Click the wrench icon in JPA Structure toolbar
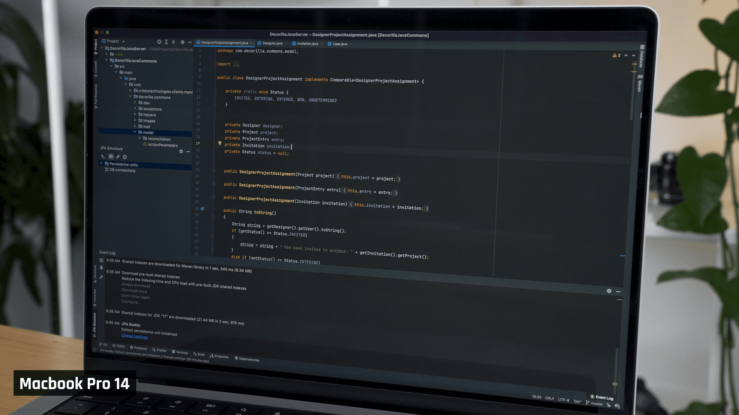Viewport: 739px width, 415px height. (118, 157)
